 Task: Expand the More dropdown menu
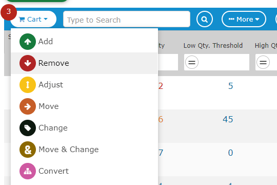(x=244, y=19)
